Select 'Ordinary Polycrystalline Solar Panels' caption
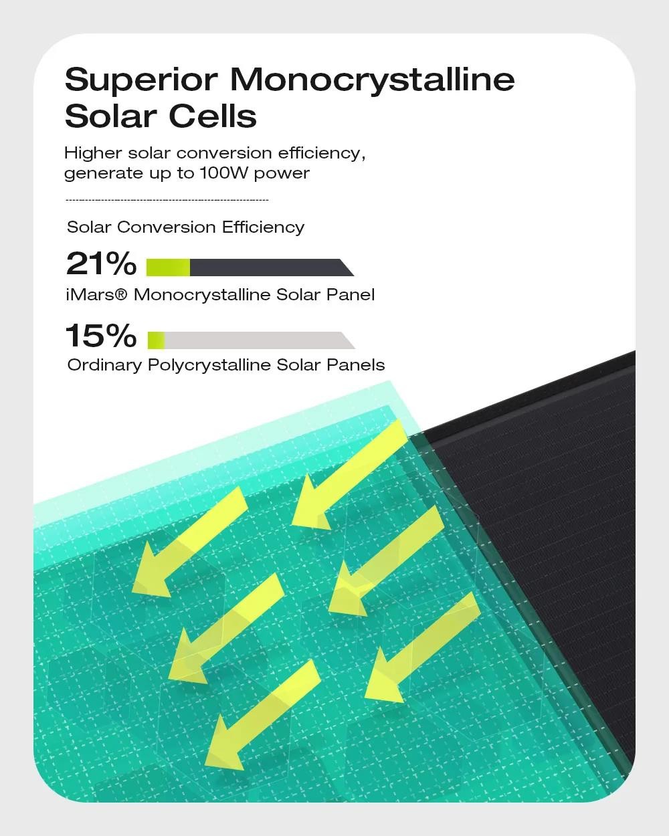Viewport: 669px width, 836px height. coord(226,365)
